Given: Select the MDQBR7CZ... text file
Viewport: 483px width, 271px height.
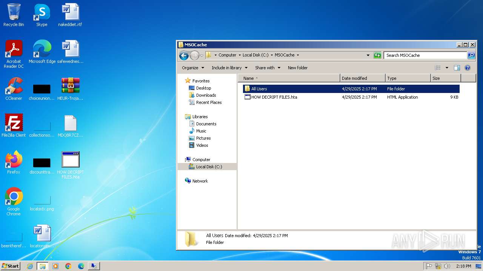Looking at the screenshot, I should coord(70,126).
